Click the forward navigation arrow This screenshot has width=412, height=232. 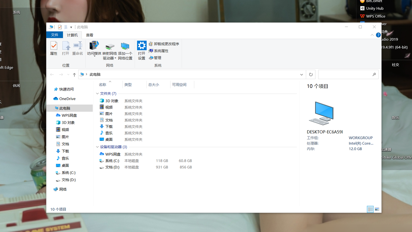pos(61,74)
